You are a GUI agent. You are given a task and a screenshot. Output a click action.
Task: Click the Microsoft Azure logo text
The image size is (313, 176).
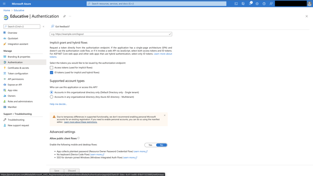(x=21, y=4)
